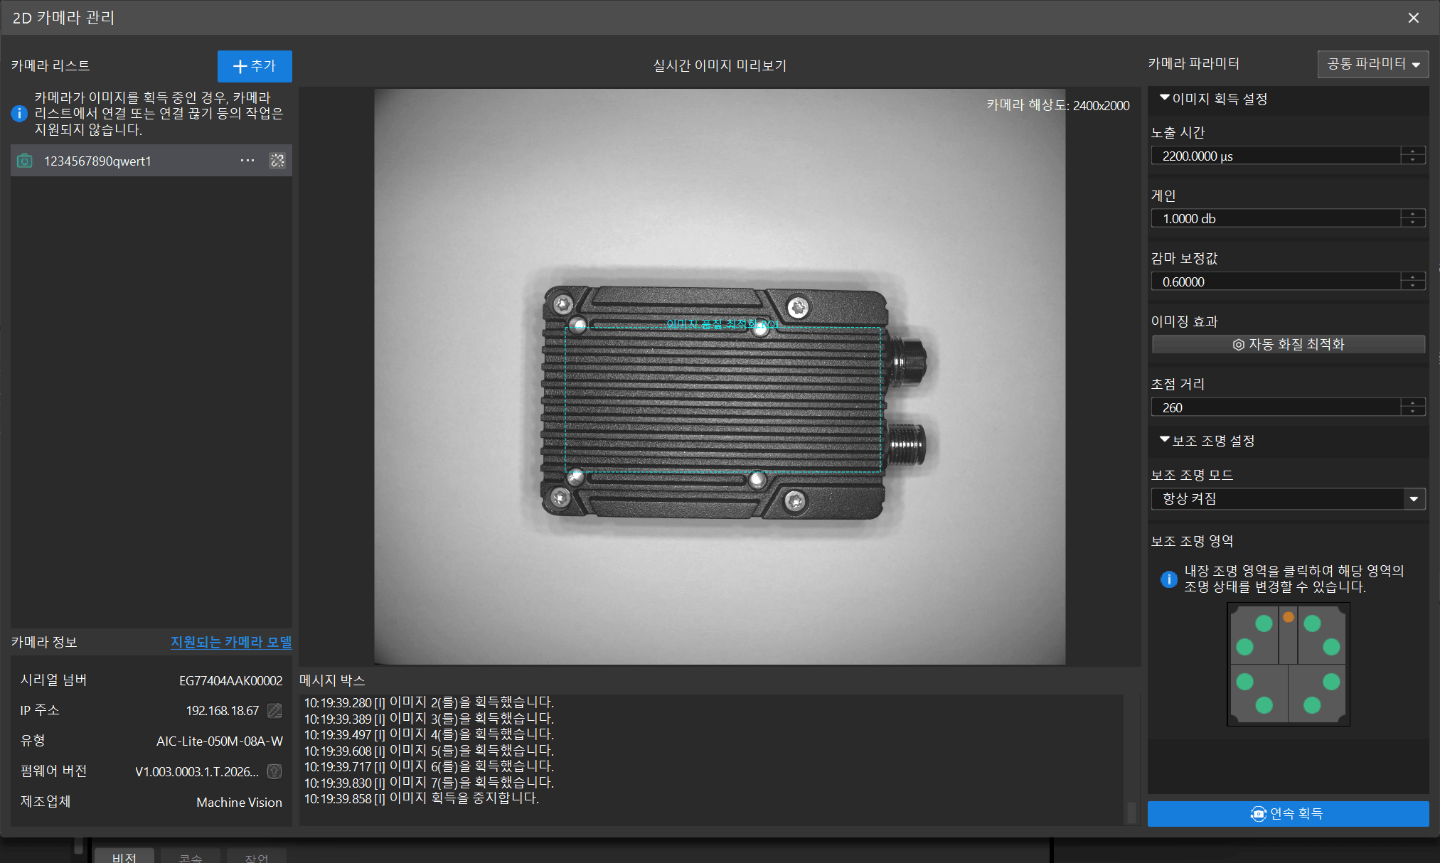Click the log line about image 2 acquired
The image size is (1440, 863).
click(x=429, y=702)
